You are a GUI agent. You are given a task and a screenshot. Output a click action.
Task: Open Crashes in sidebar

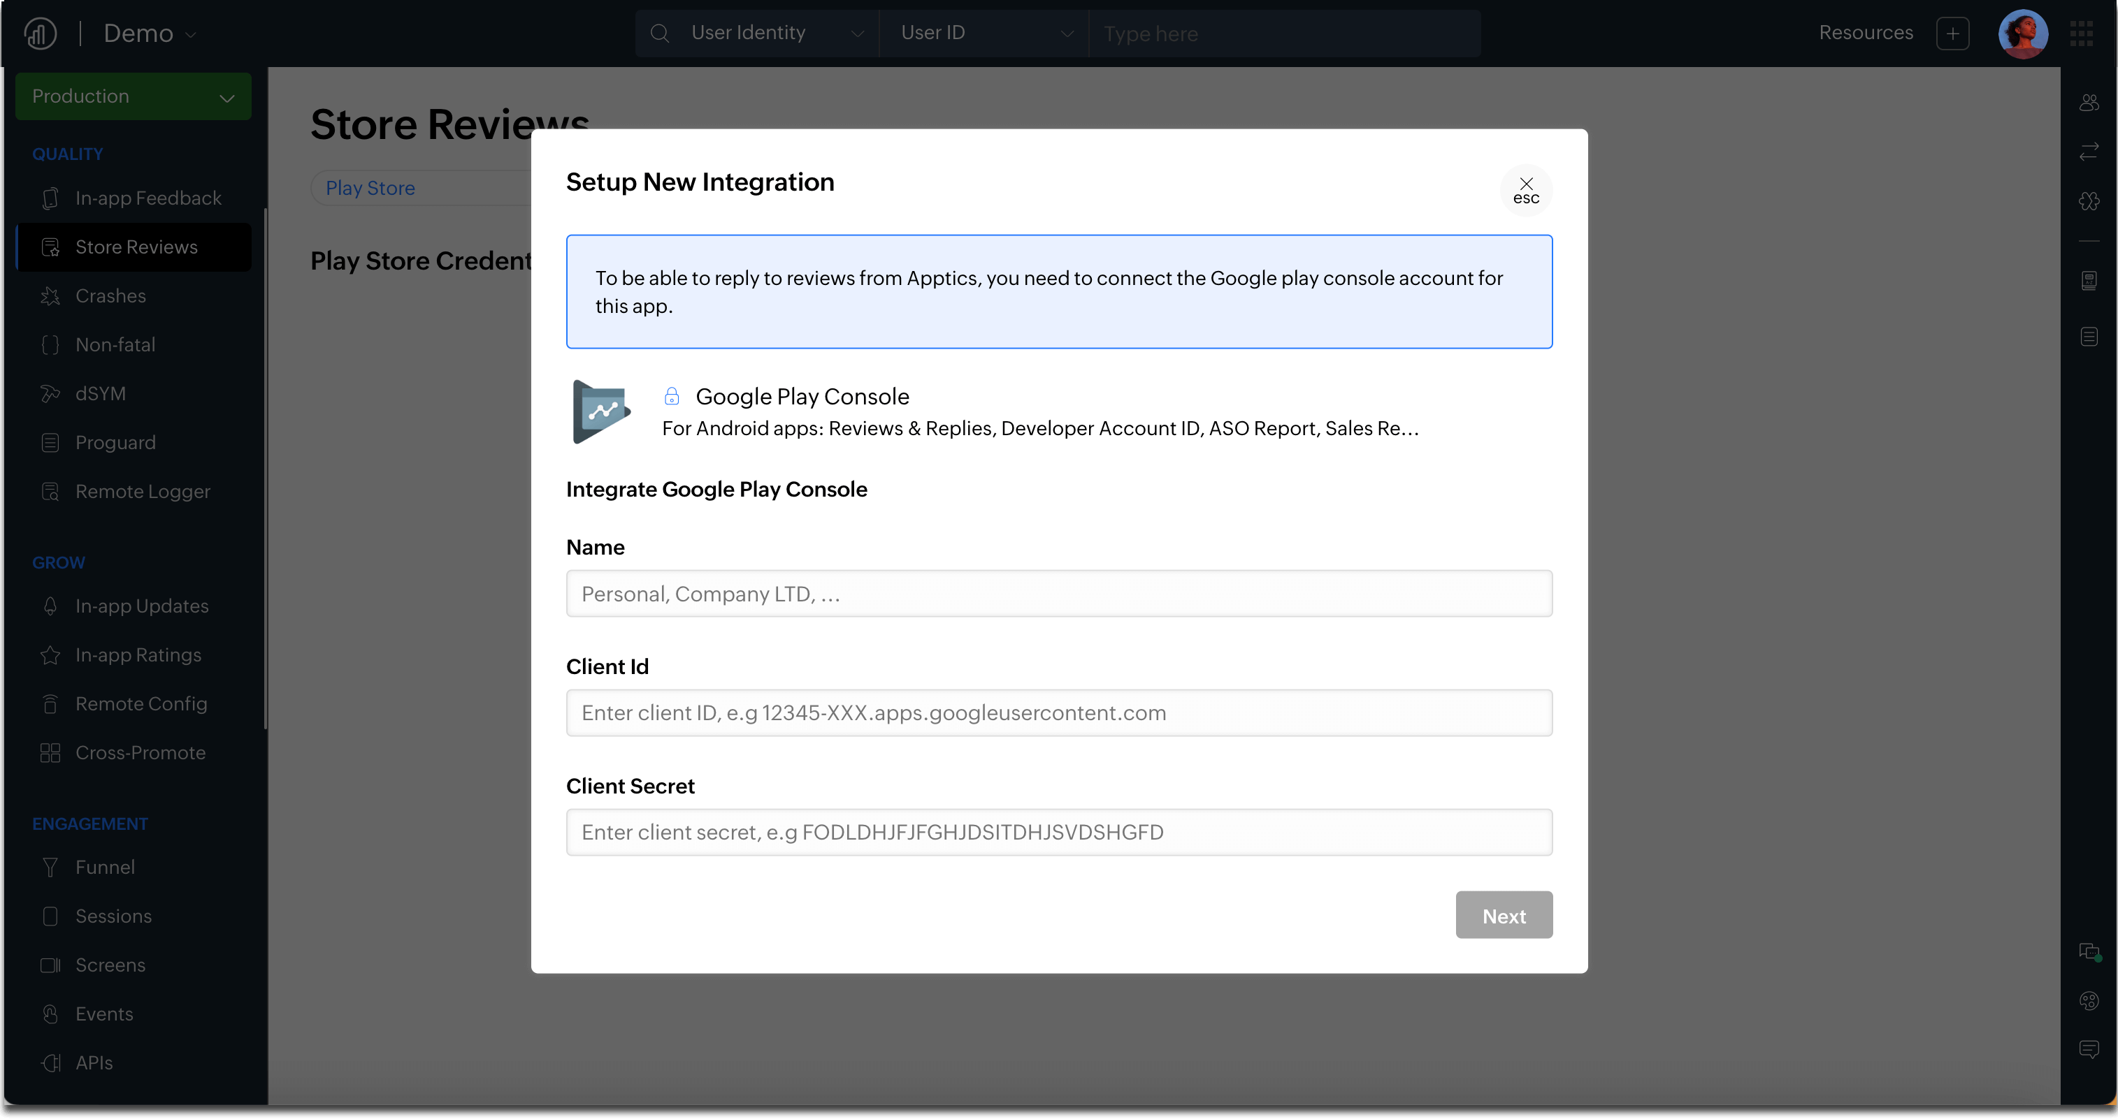click(x=134, y=295)
